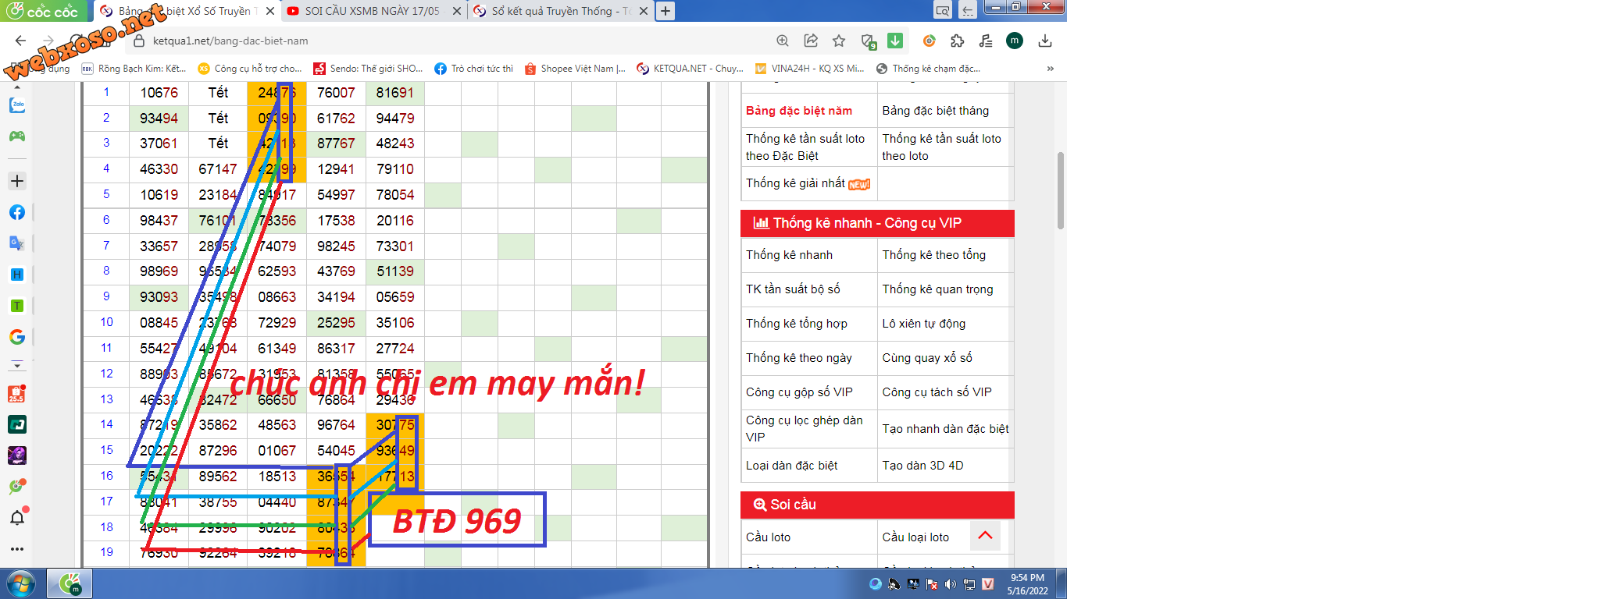Screen dimensions: 1620x599
Task: Open Tạo nhanh dàn đặc biệt link
Action: [x=946, y=429]
